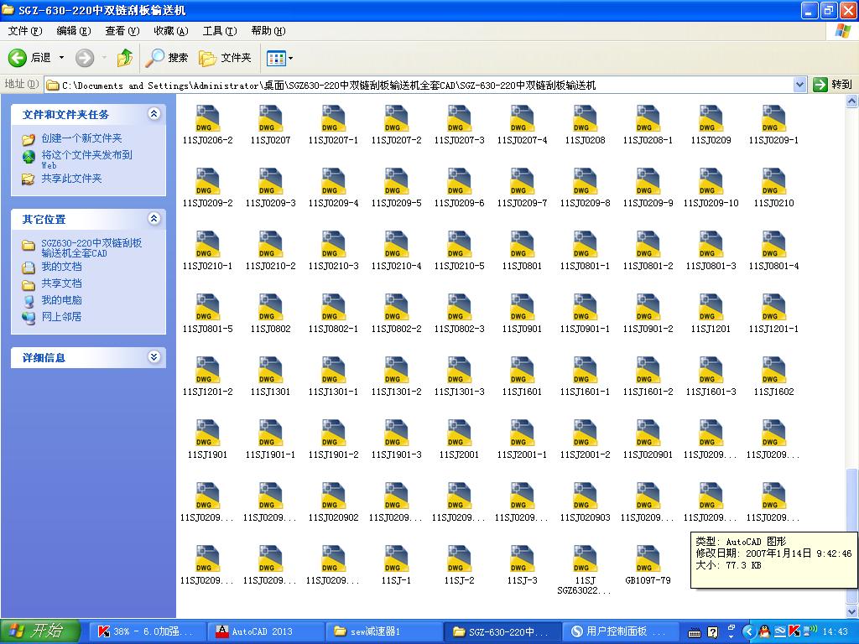The width and height of the screenshot is (859, 644).
Task: Click the 我的电脑 link
Action: pyautogui.click(x=61, y=300)
